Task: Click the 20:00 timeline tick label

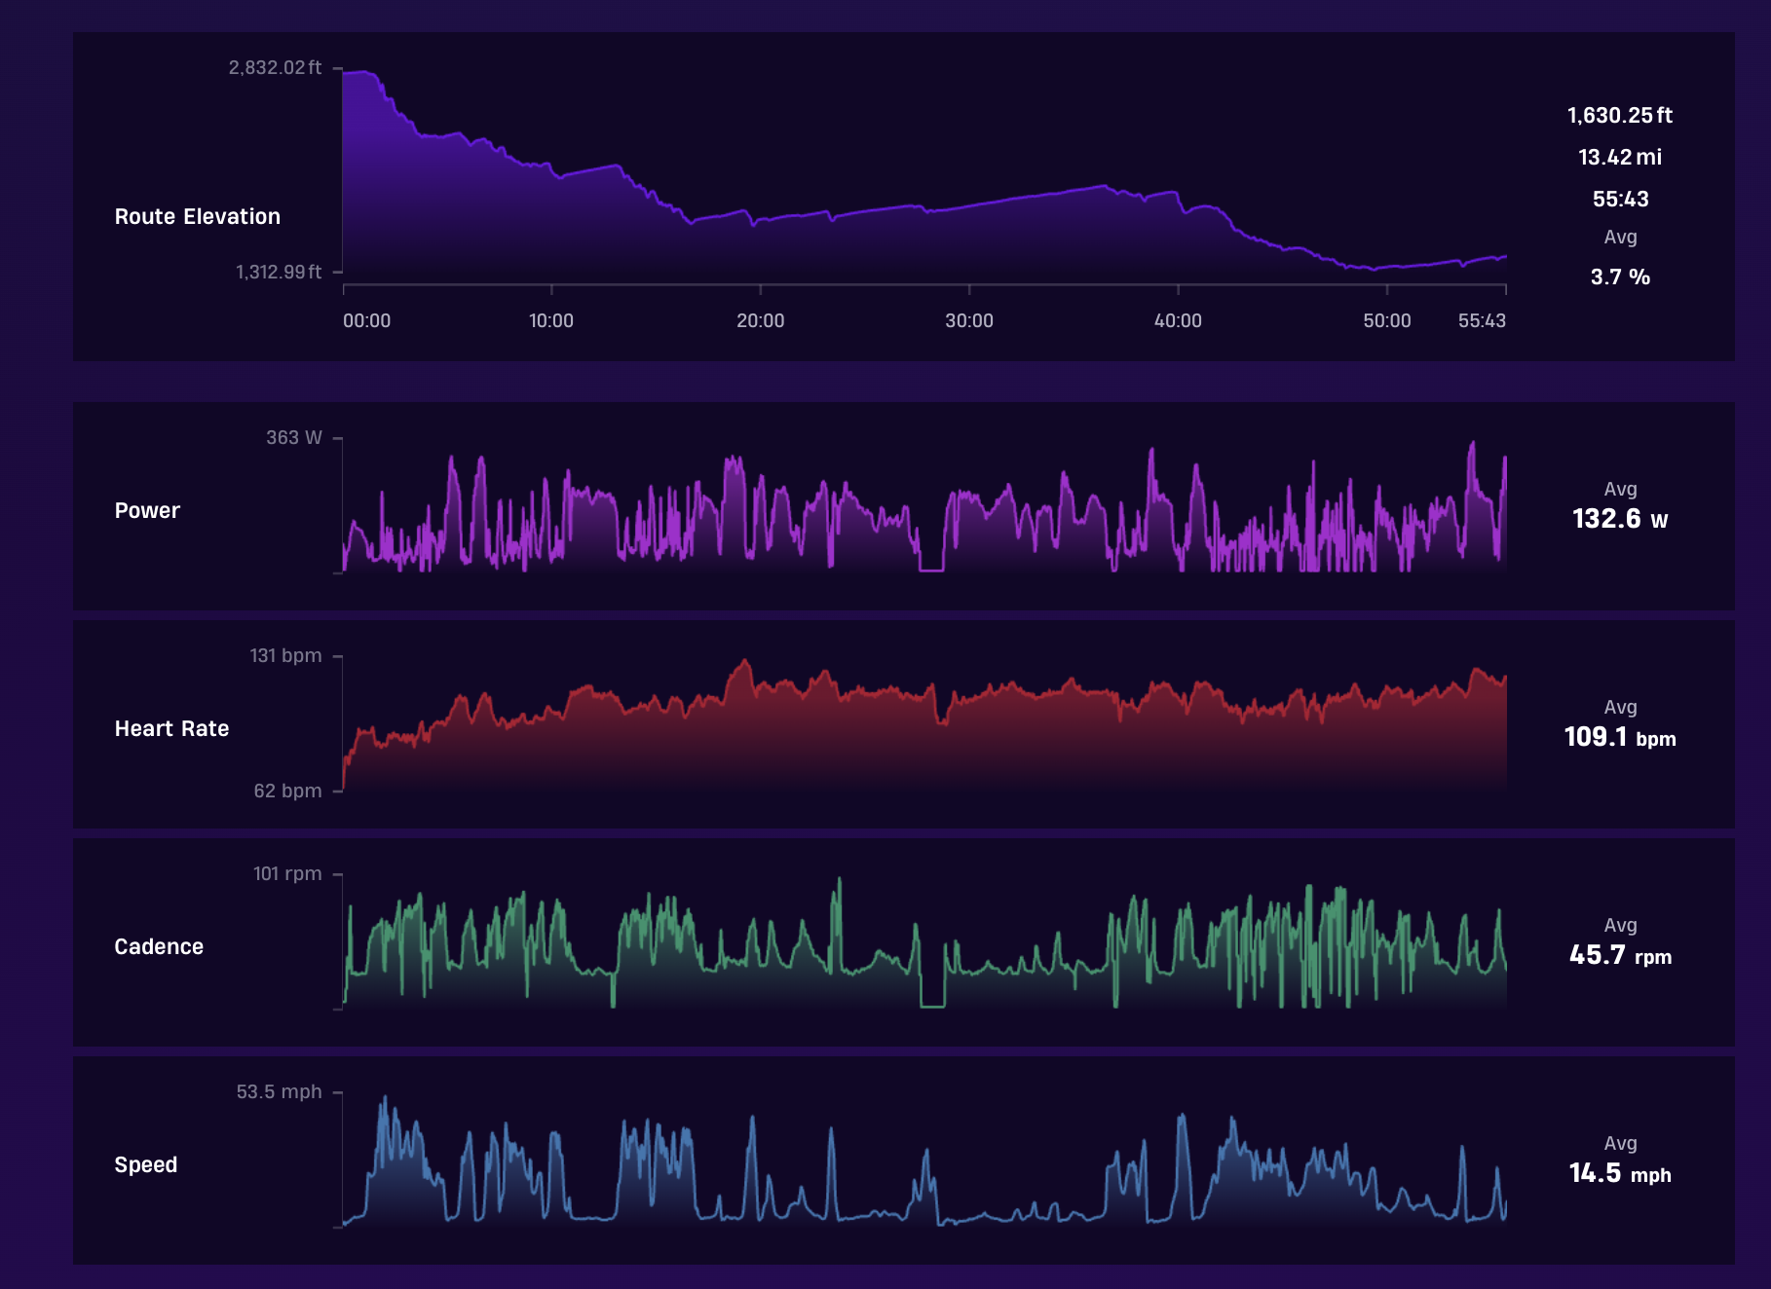Action: coord(760,320)
